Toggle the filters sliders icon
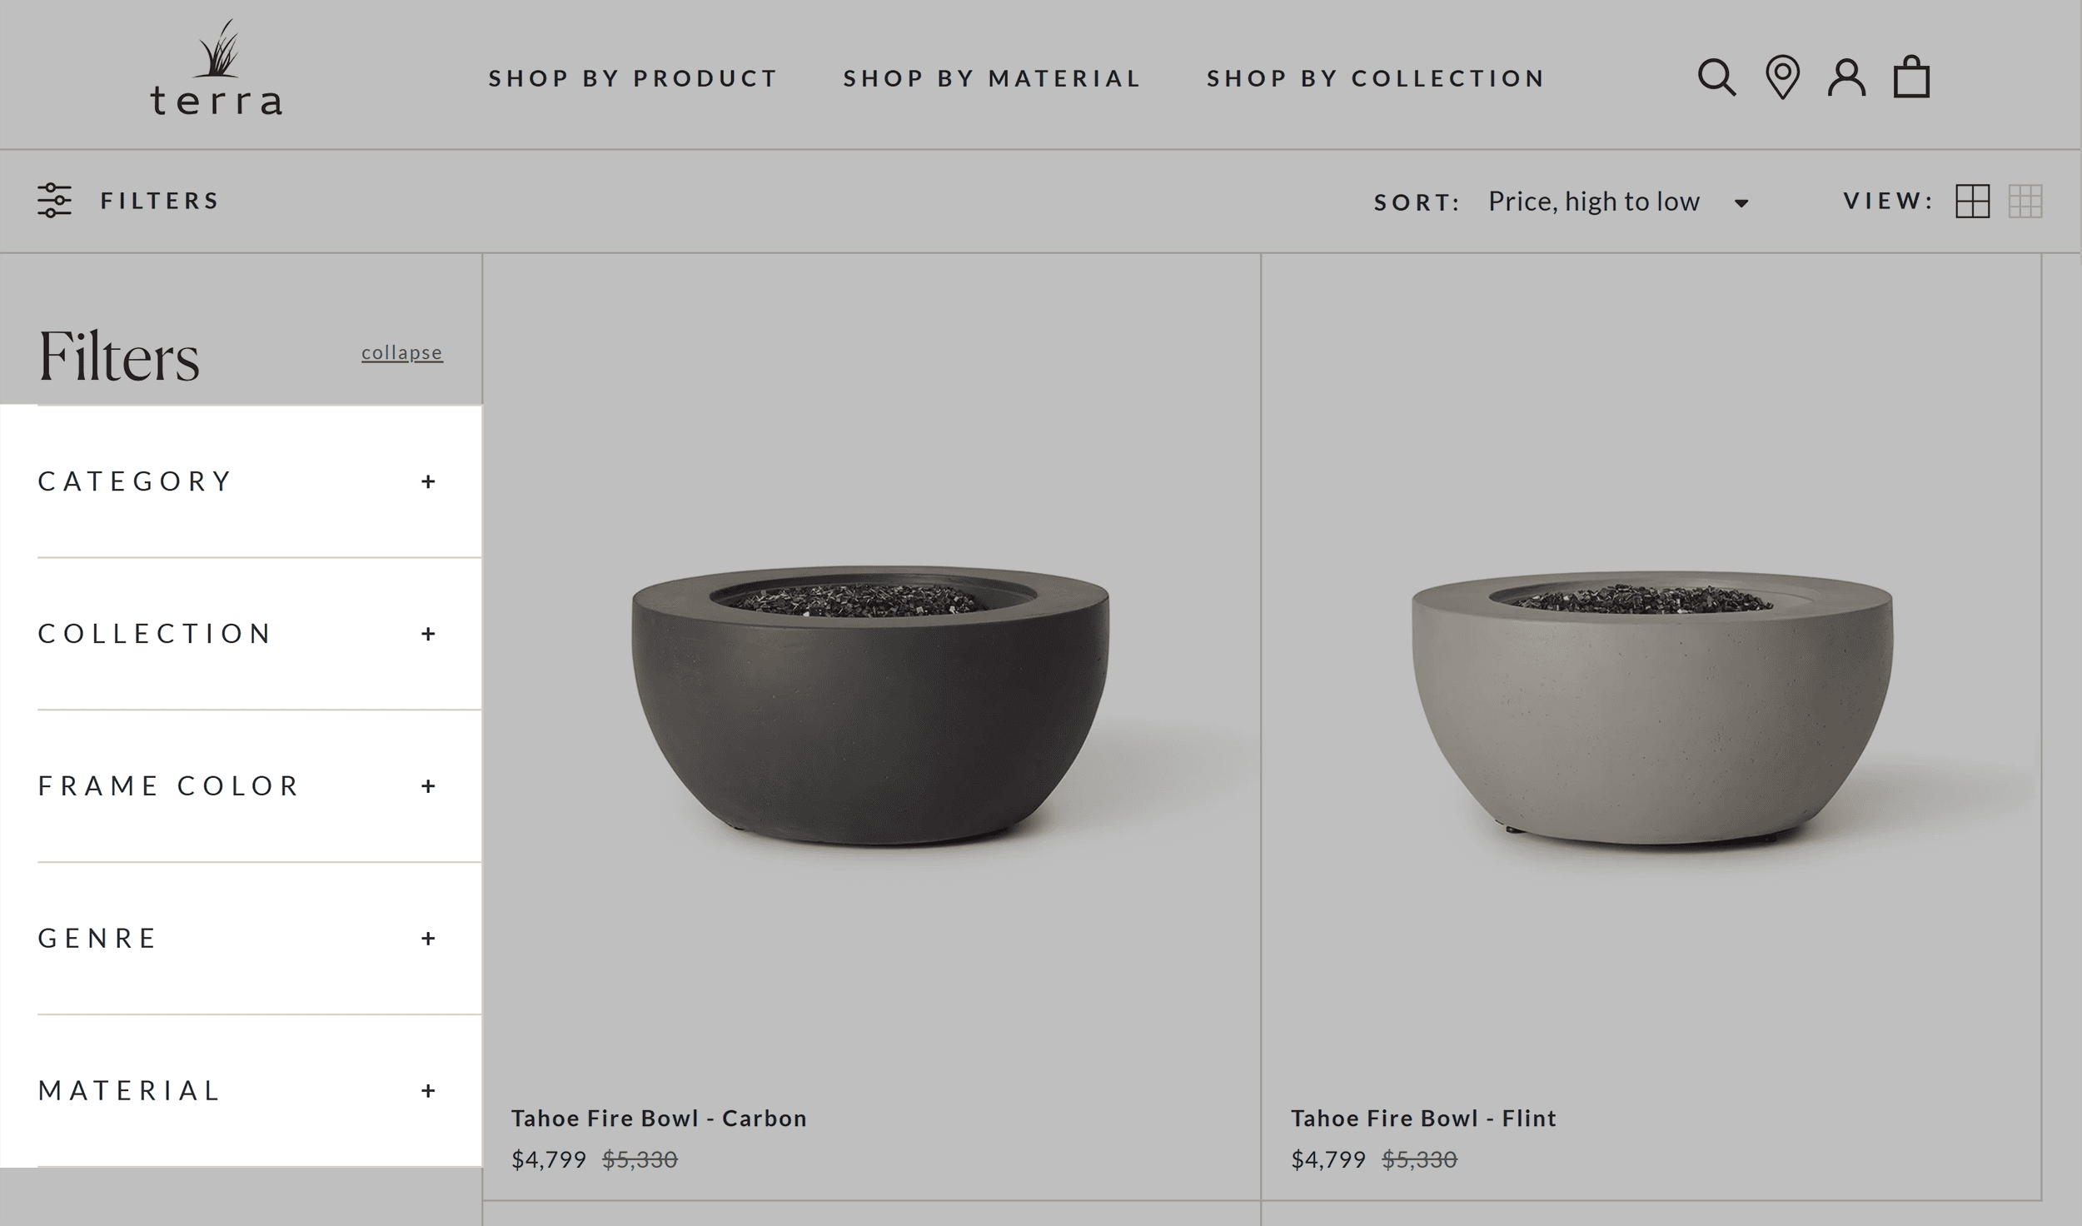2082x1226 pixels. click(x=54, y=201)
